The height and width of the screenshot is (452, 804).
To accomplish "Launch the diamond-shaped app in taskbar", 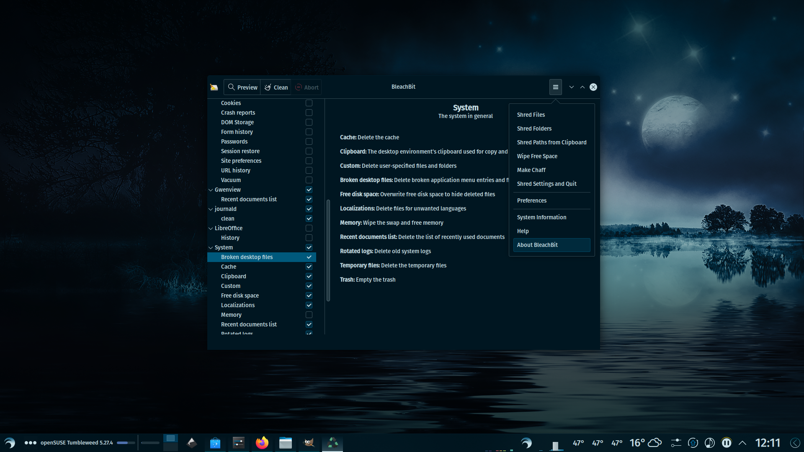I will (192, 443).
